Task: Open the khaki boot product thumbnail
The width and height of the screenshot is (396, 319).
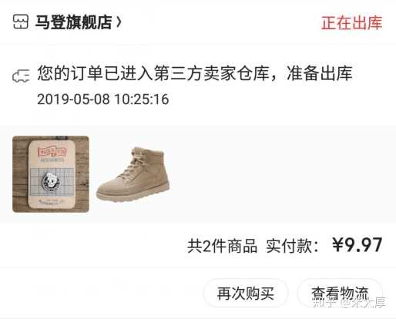Action: (133, 174)
